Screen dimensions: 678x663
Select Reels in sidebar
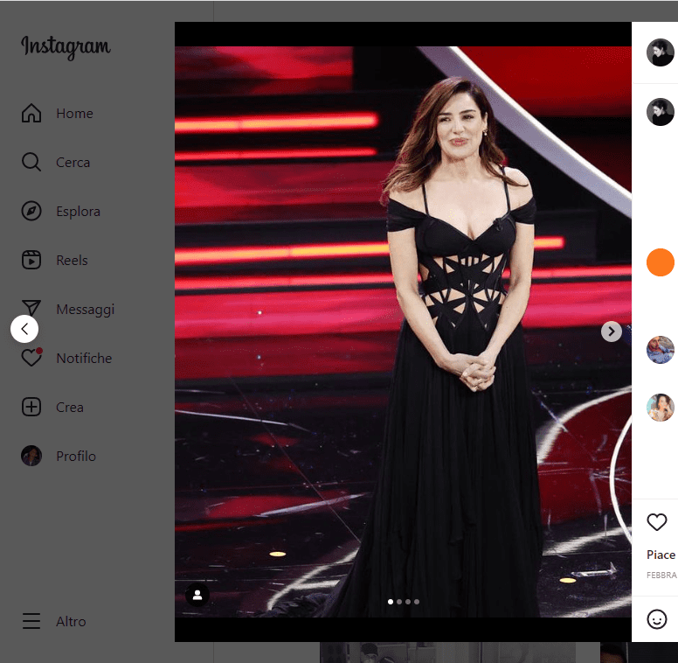point(72,260)
